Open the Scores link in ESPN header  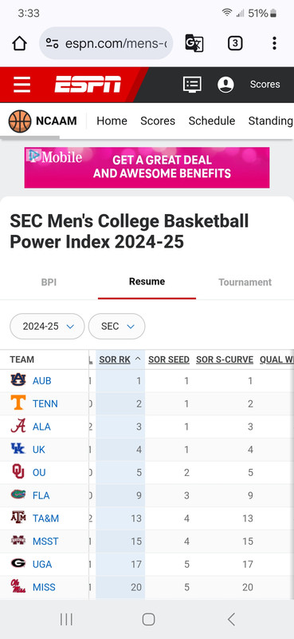265,85
